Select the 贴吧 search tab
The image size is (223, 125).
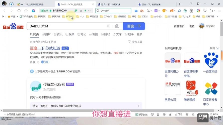pyautogui.click(x=105, y=34)
